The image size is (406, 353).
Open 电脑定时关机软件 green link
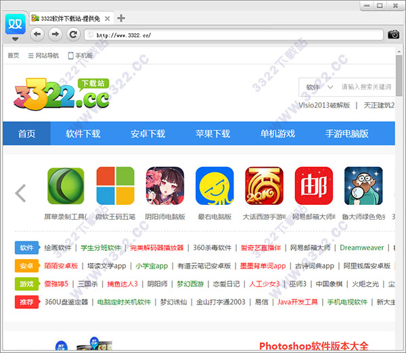124,302
